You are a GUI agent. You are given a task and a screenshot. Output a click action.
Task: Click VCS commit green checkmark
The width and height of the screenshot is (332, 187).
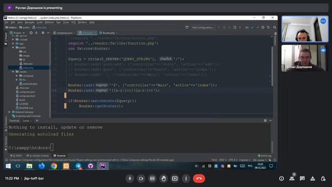(257, 28)
